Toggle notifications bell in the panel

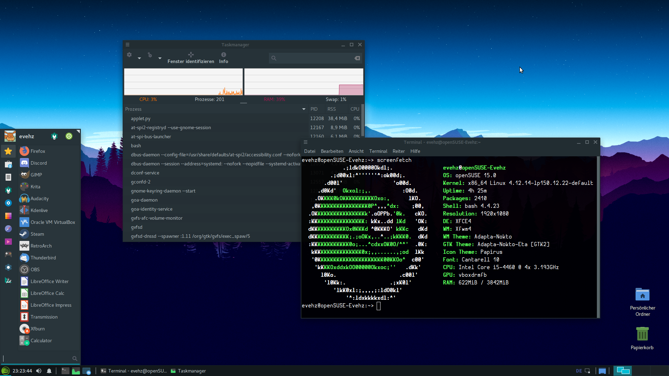[x=49, y=371]
